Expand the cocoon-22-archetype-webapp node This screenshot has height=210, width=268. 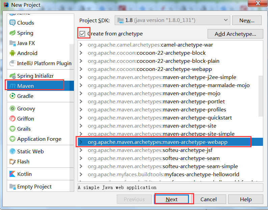81,69
